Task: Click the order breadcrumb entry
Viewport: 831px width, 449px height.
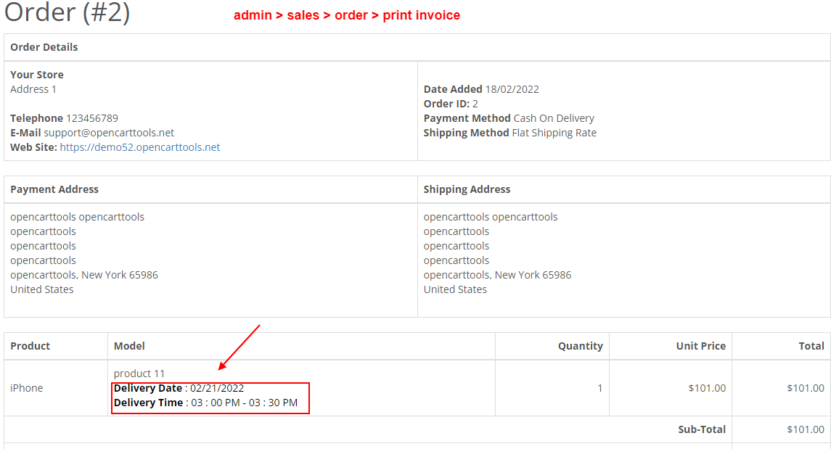Action: pos(352,15)
